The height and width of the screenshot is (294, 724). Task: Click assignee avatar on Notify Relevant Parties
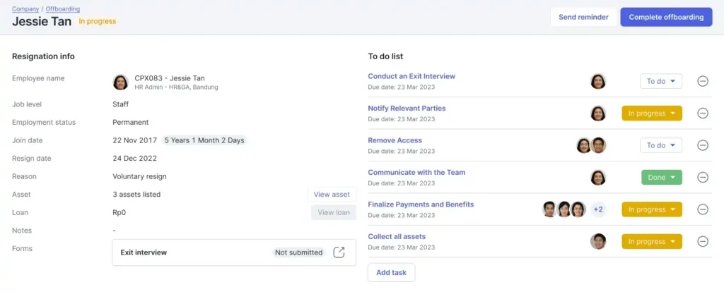point(598,114)
